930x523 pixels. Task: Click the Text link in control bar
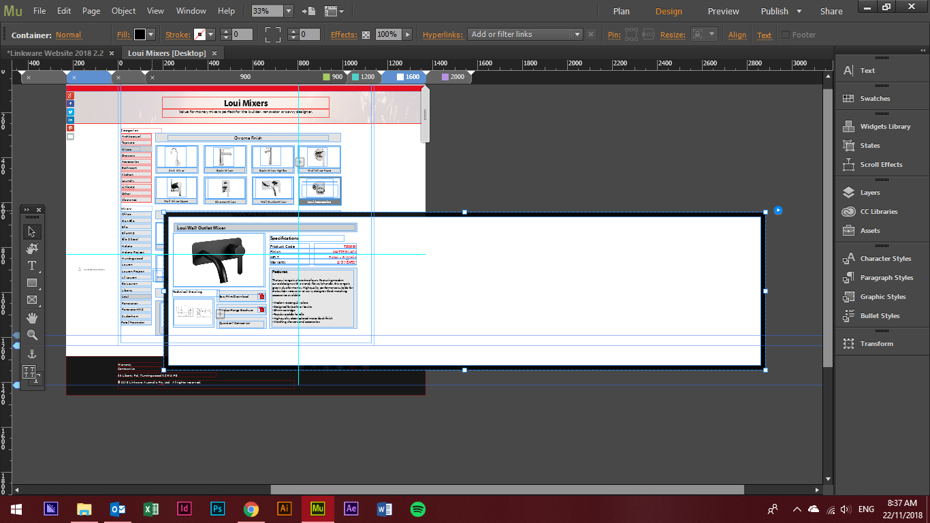pos(765,35)
